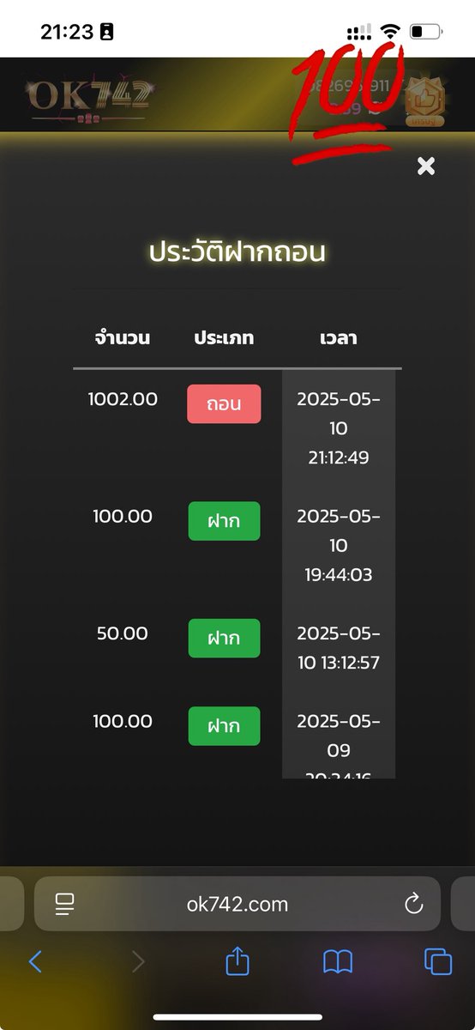Viewport: 475px width, 1030px height.
Task: Select the ประเภท column header
Action: tap(224, 337)
